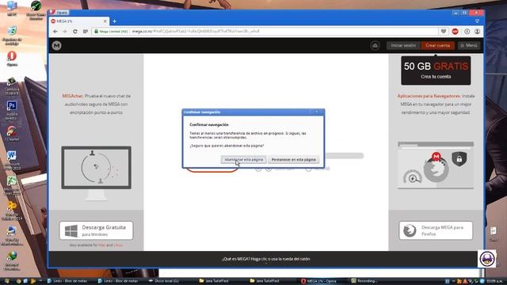Click the cloud icon in MEGA header
This screenshot has width=507, height=285.
pyautogui.click(x=375, y=46)
